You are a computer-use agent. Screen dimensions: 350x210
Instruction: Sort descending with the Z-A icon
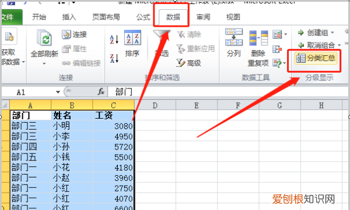pos(114,58)
